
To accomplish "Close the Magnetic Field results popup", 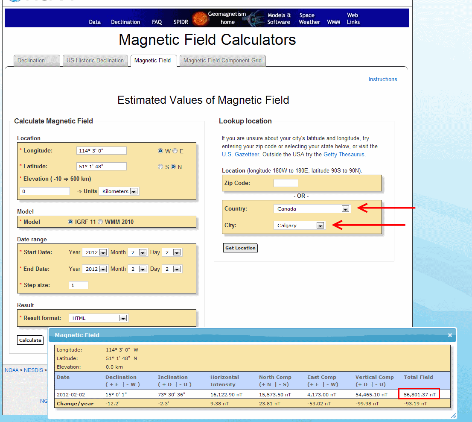I will [x=450, y=335].
